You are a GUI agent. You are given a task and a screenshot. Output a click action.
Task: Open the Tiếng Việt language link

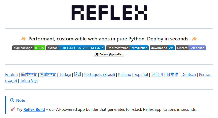29,81
